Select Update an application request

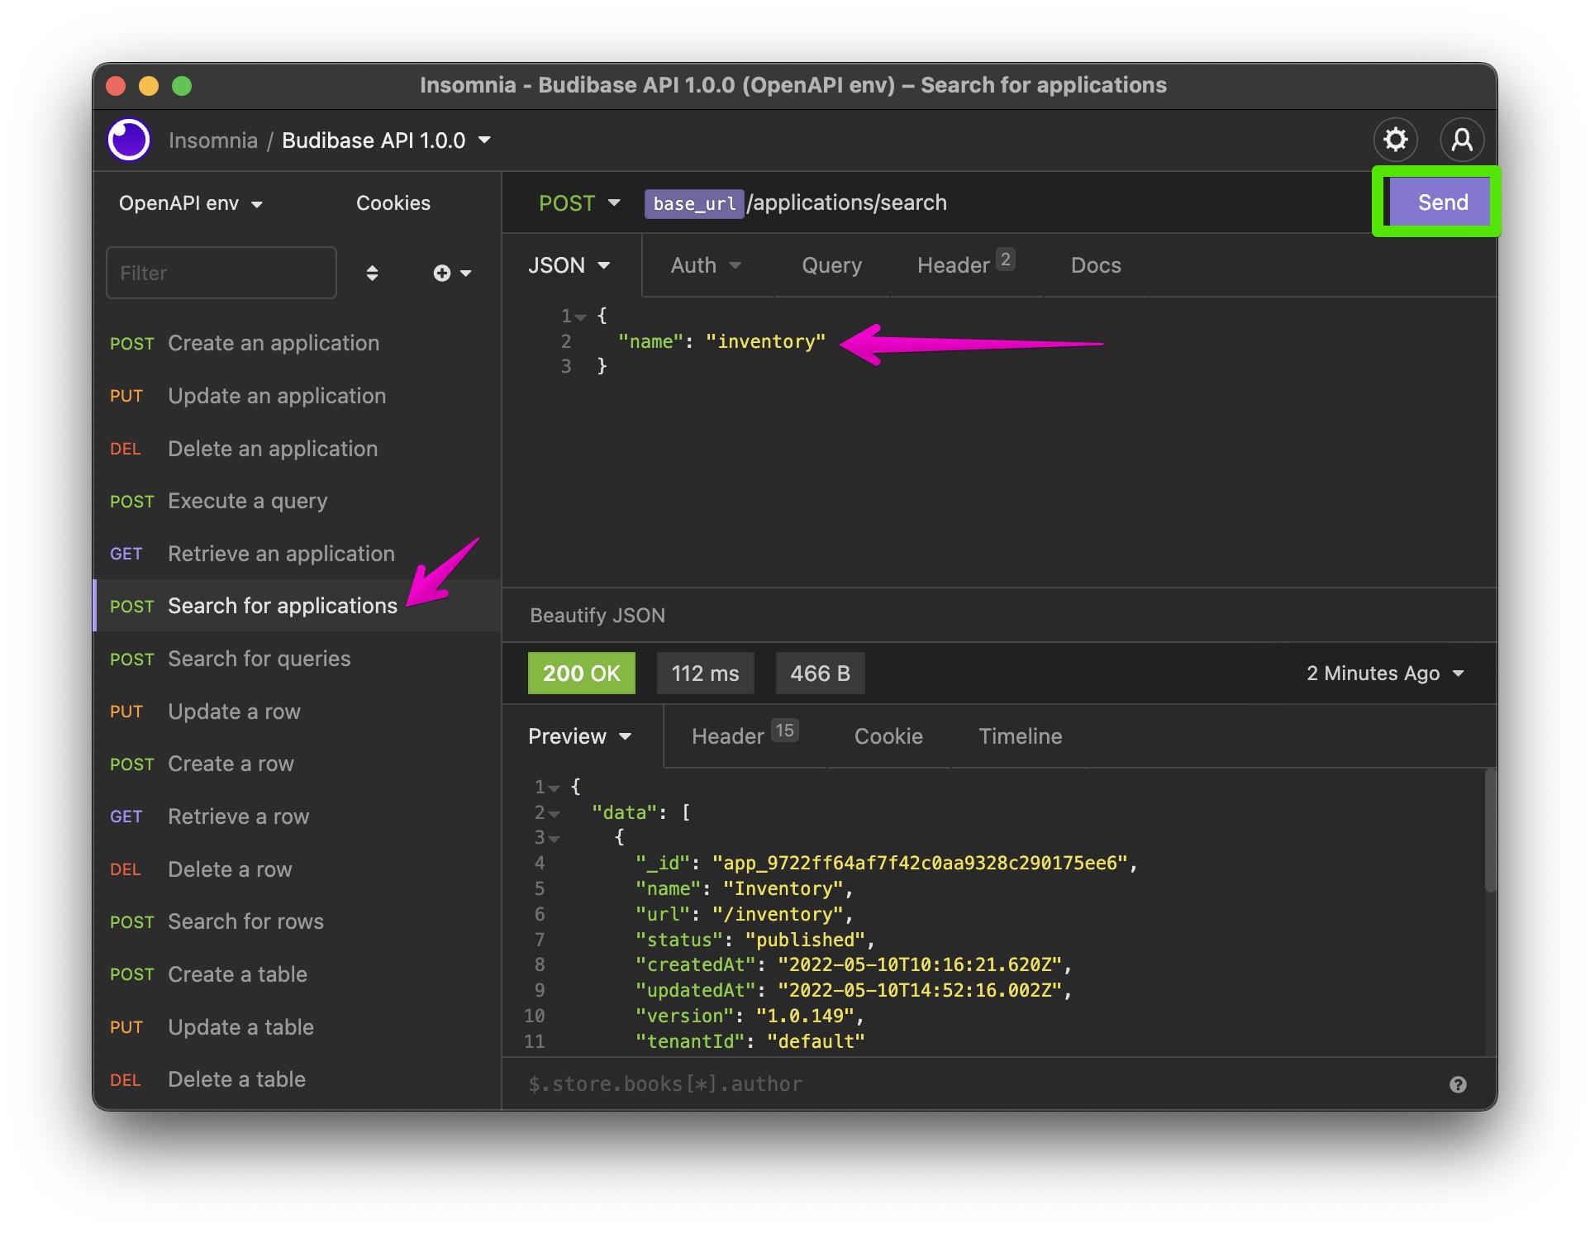pos(298,396)
